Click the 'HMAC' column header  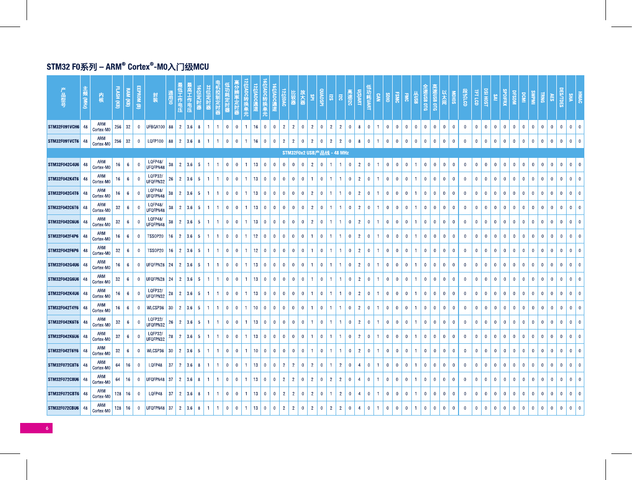580,97
